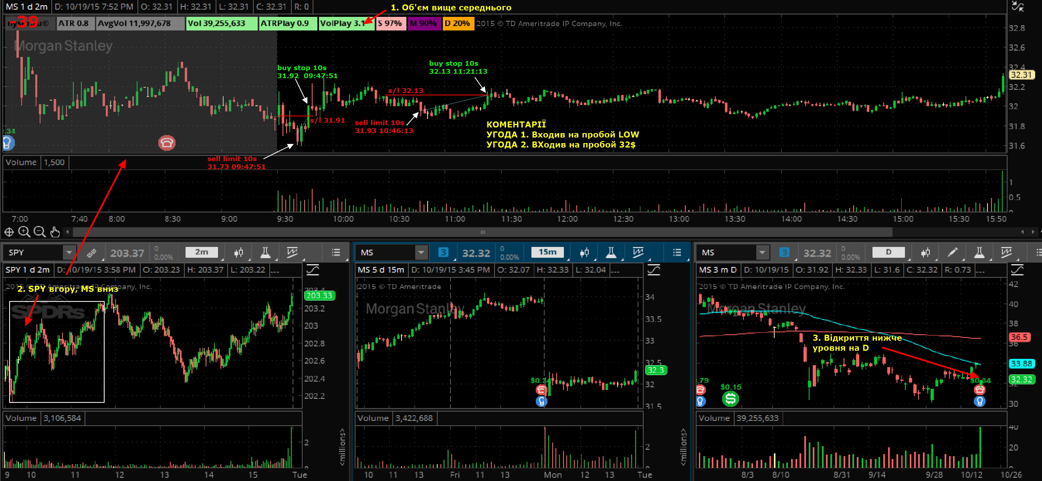Viewport: 1042px width, 481px height.
Task: Click the 36.5 red price bubble on daily axis
Action: pos(1019,337)
